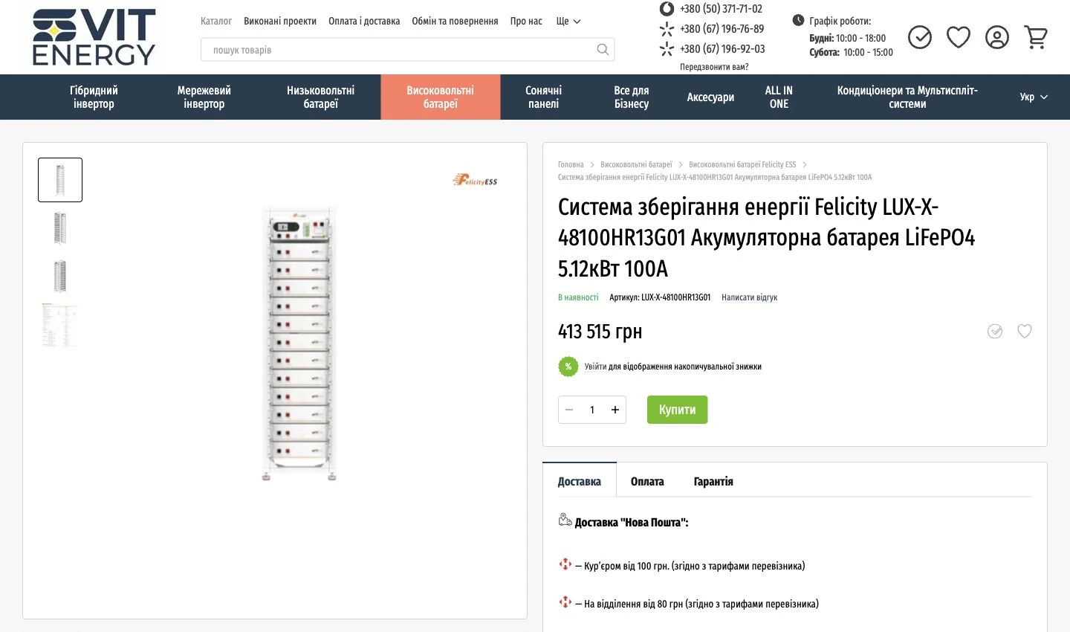Open the header wishlist heart icon
The height and width of the screenshot is (632, 1070).
point(959,36)
